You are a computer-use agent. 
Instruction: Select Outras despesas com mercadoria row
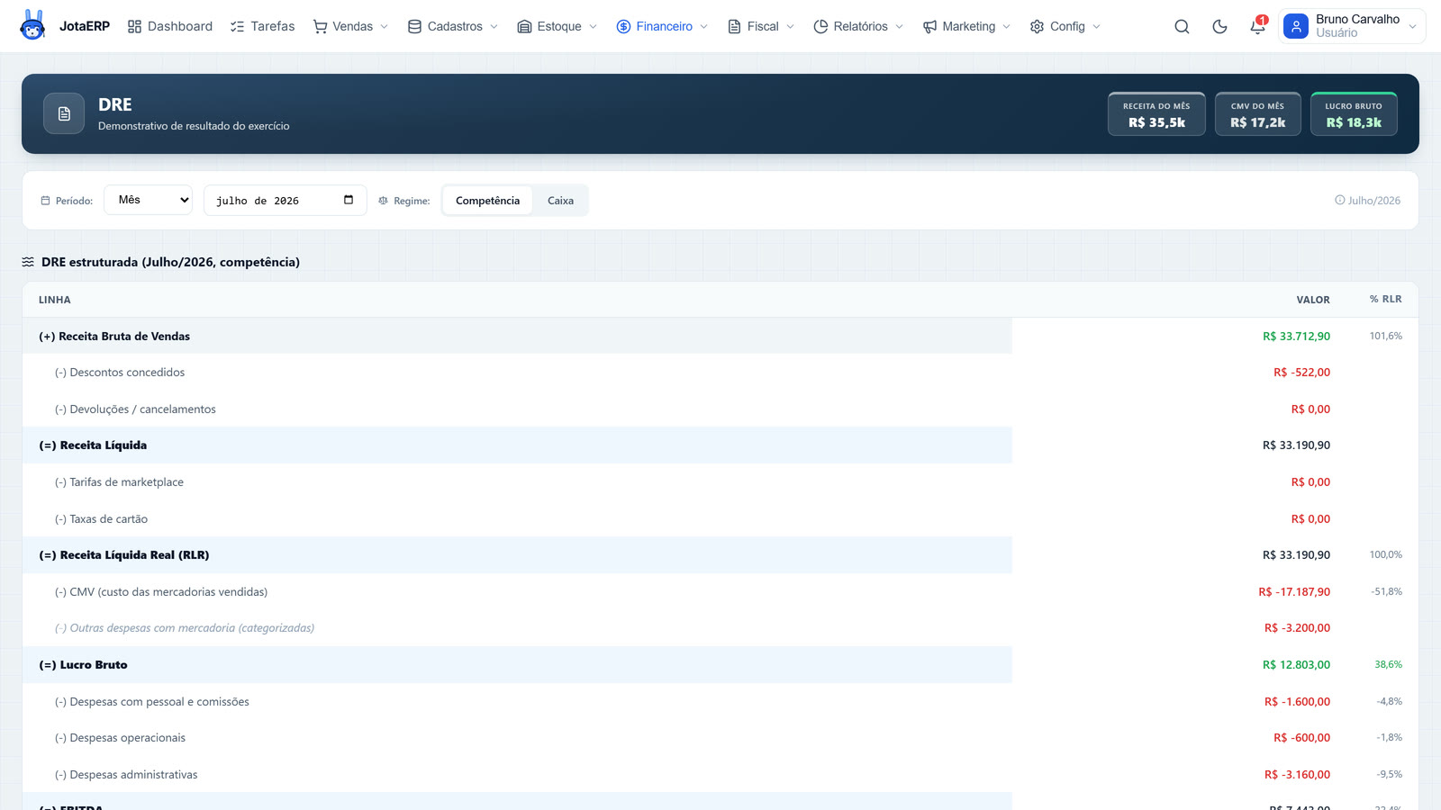tap(720, 628)
